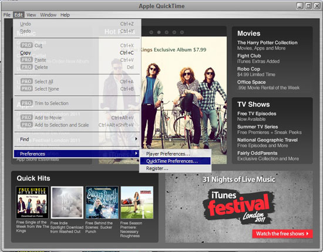Click the PRO Paste menu entry
Image resolution: width=323 pixels, height=252 pixels.
[x=77, y=60]
